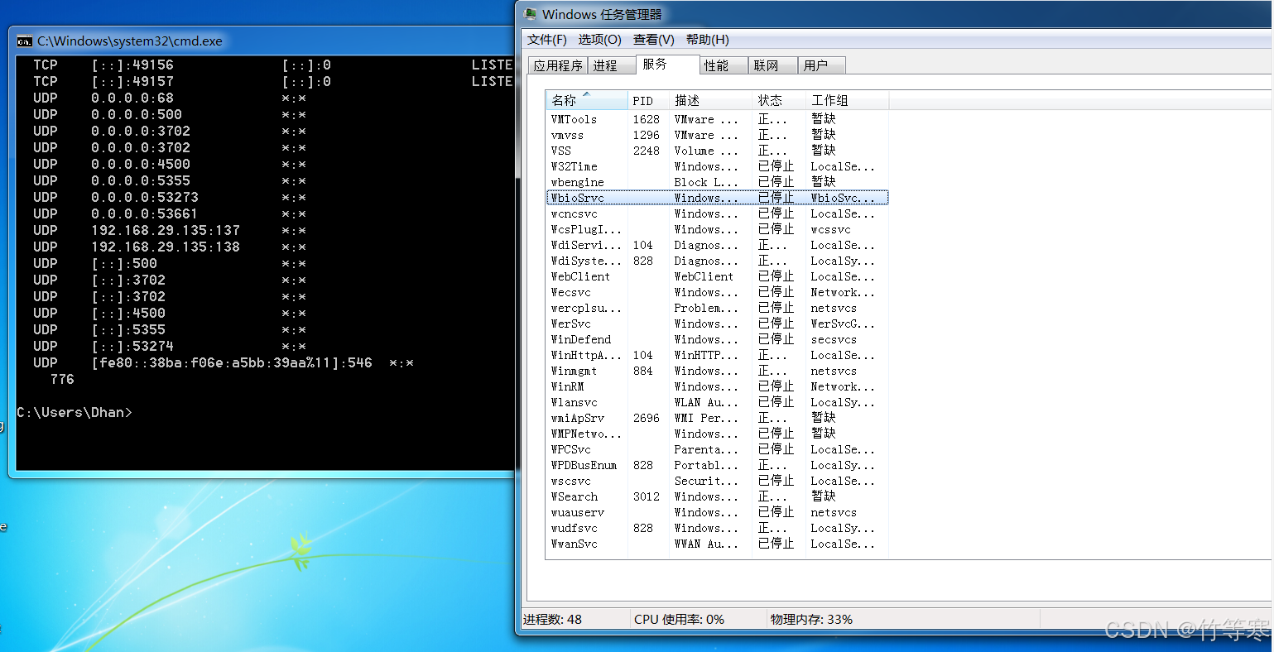Open the 选项(O) menu

(599, 40)
